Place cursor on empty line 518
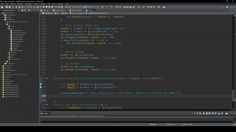This screenshot has height=132, width=236. click(140, 96)
